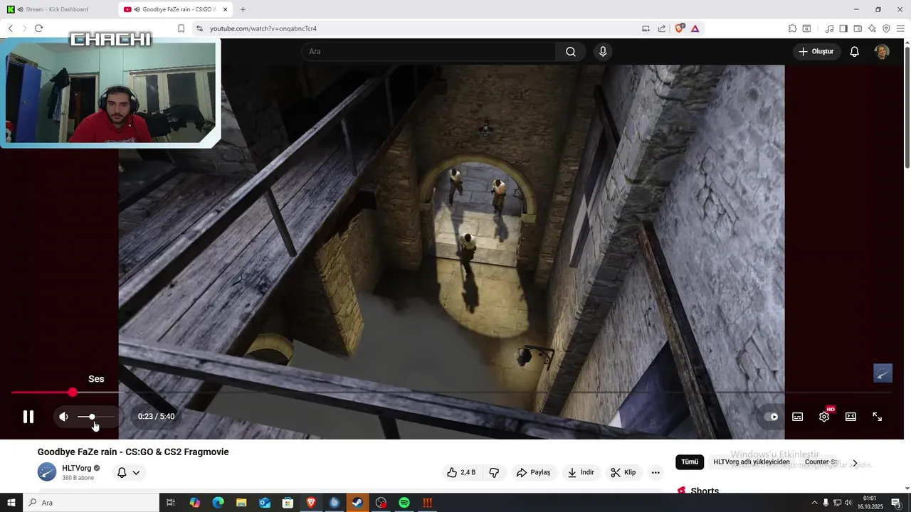Focus the YouTube "Ara" search field

pyautogui.click(x=428, y=51)
